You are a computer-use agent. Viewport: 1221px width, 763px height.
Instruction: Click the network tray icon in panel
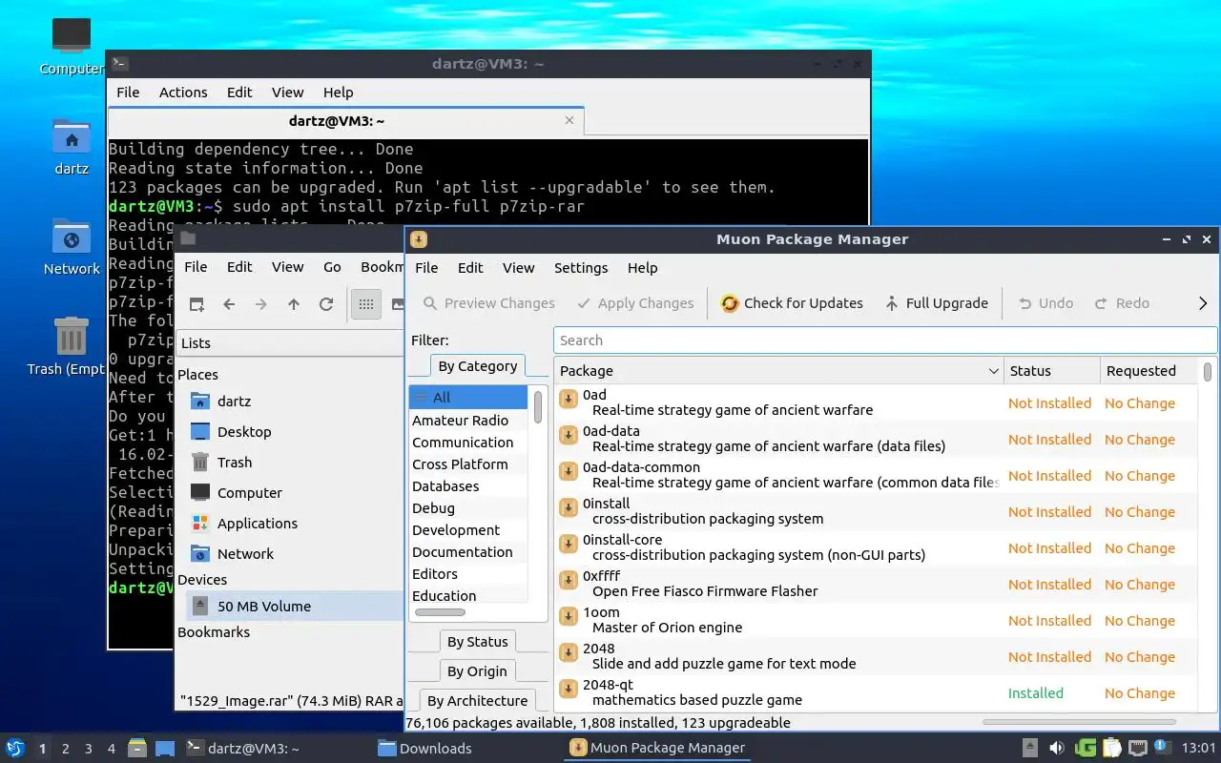pos(1137,748)
